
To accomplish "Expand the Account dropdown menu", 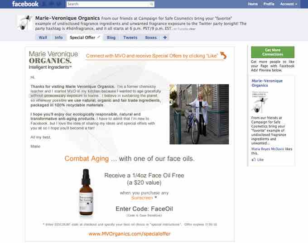I will (x=289, y=4).
